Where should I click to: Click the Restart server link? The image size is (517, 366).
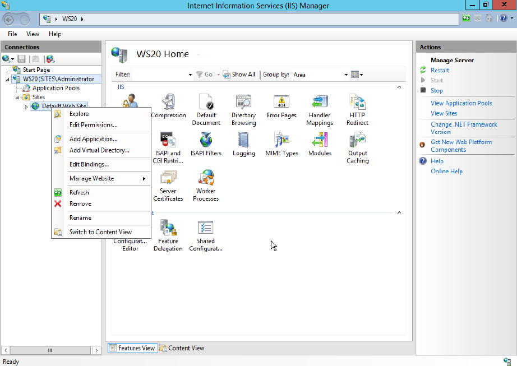440,70
